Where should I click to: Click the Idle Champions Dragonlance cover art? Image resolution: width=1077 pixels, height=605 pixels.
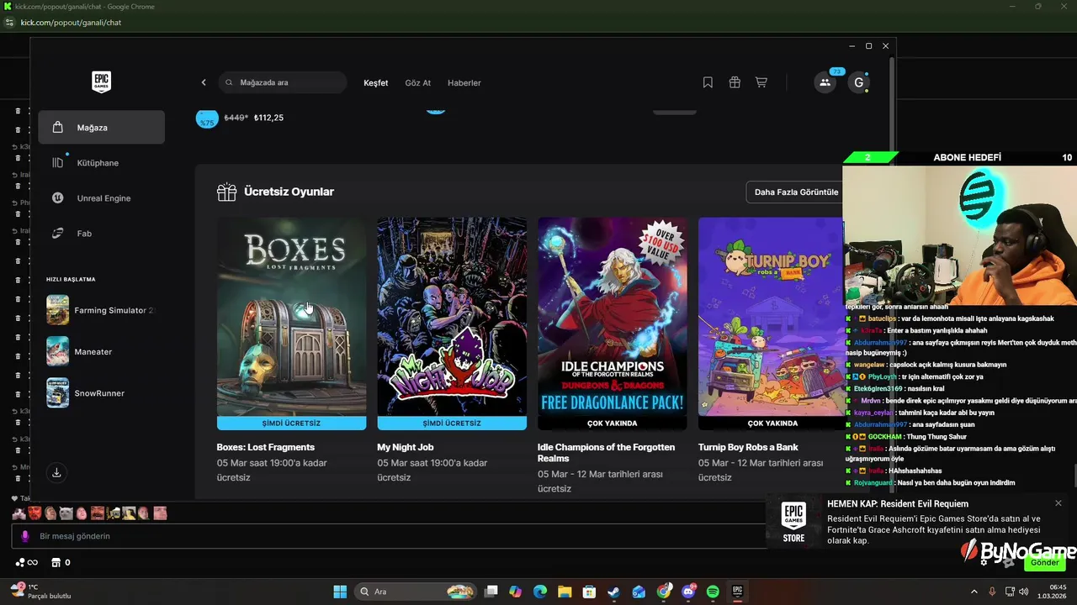(x=612, y=316)
